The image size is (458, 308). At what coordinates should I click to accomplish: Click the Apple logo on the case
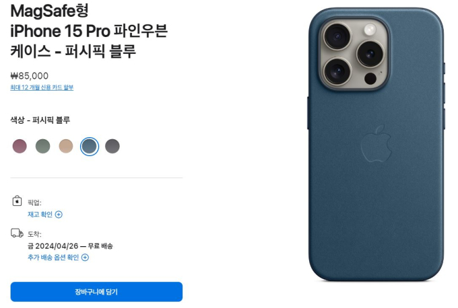tap(376, 143)
